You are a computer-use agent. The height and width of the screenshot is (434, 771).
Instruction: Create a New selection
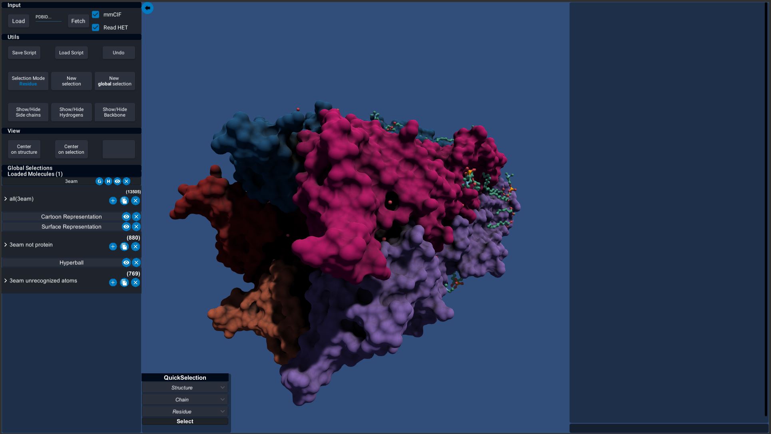(72, 81)
